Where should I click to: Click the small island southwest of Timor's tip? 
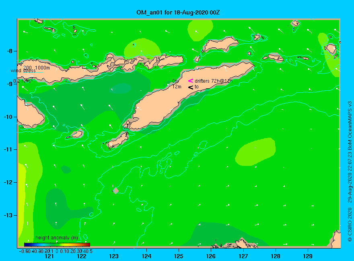tap(118, 140)
